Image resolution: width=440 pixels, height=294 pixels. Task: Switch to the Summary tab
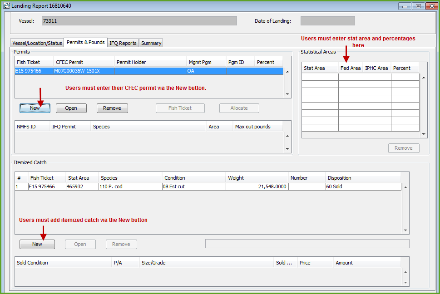pyautogui.click(x=151, y=43)
